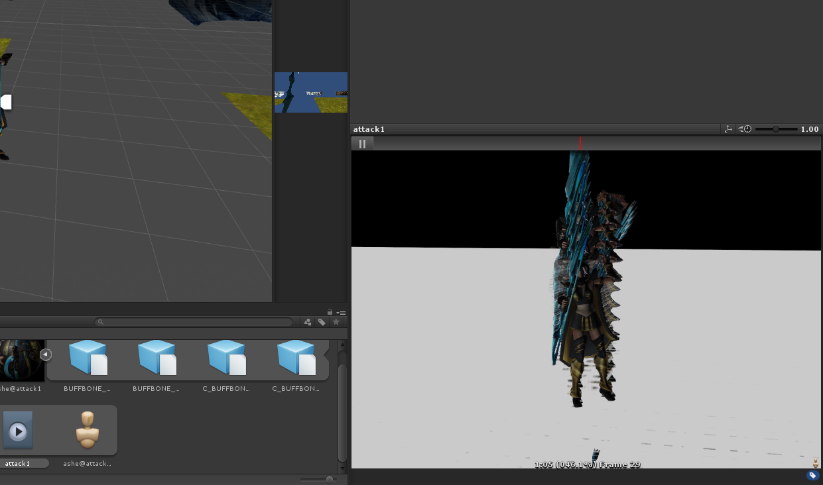Click the scrollbar down arrow in Project panel
The height and width of the screenshot is (485, 823).
point(342,468)
